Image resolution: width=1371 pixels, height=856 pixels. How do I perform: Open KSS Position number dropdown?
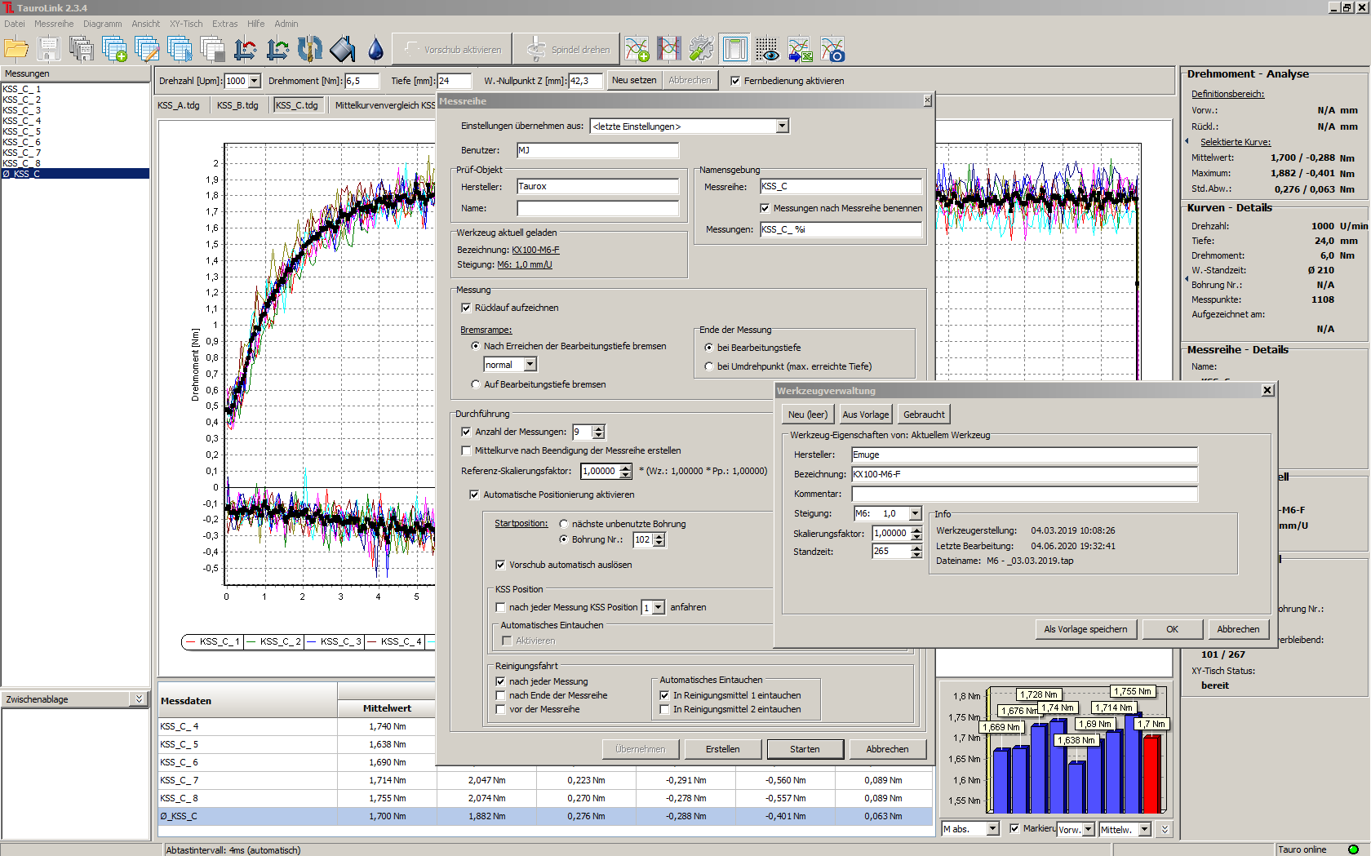pos(659,607)
